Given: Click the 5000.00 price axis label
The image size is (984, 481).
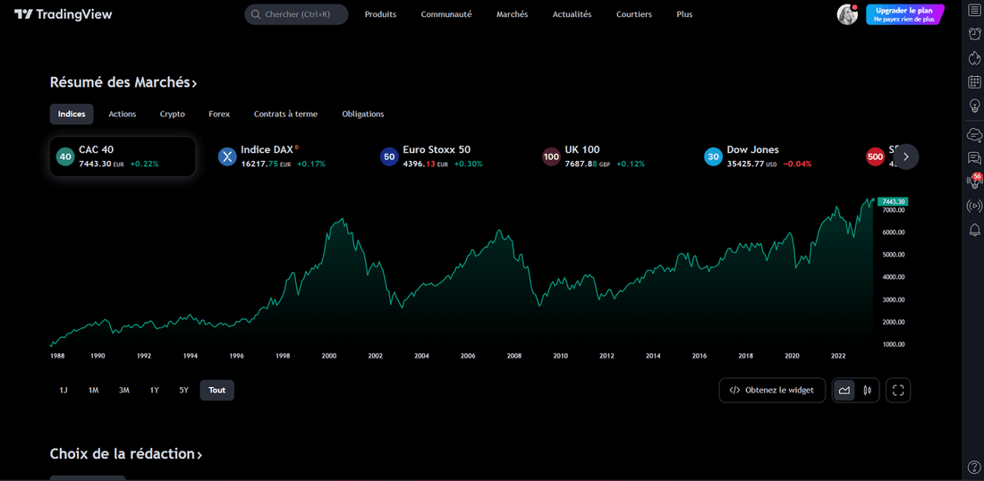Looking at the screenshot, I should point(893,255).
